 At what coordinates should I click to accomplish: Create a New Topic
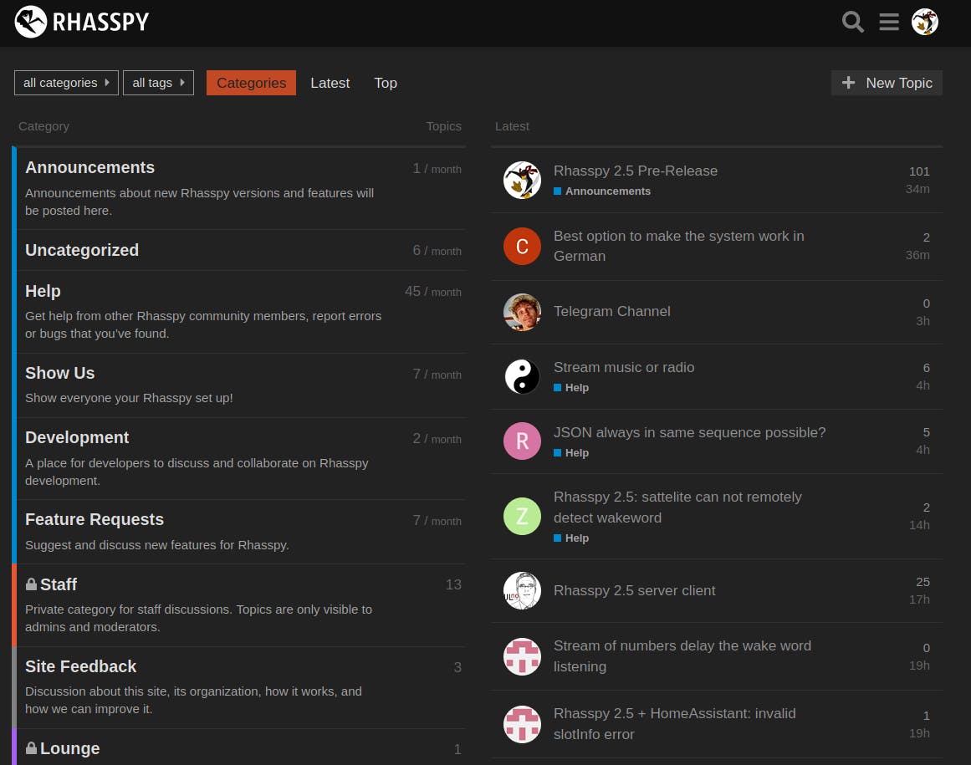pos(887,83)
